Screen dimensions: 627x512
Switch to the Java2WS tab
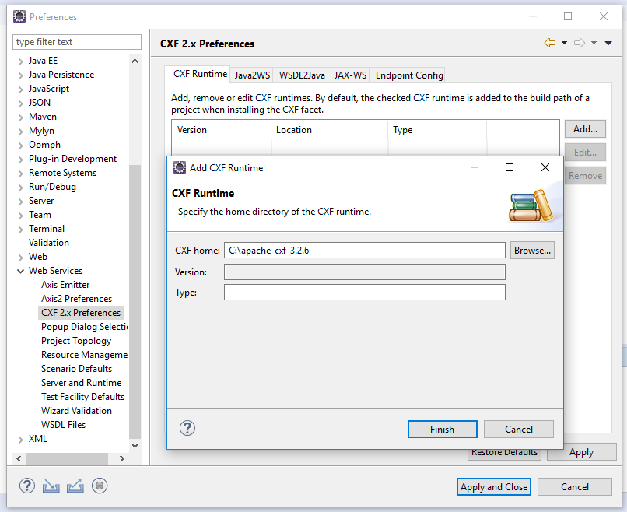coord(252,75)
